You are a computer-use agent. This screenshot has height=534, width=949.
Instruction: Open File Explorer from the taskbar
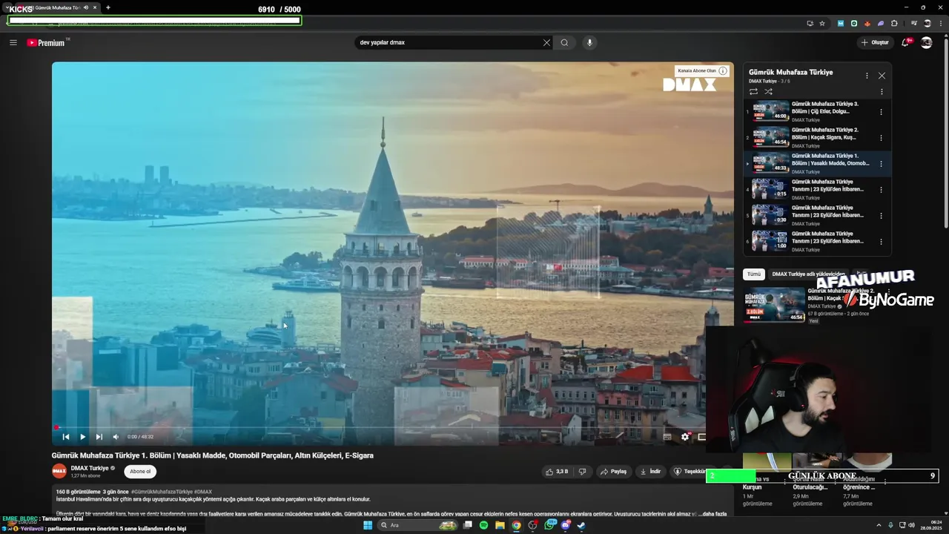(x=500, y=525)
